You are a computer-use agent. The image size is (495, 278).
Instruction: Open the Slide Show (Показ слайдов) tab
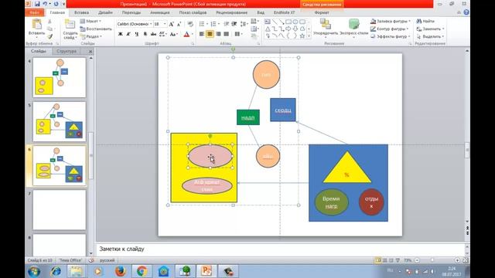[193, 12]
